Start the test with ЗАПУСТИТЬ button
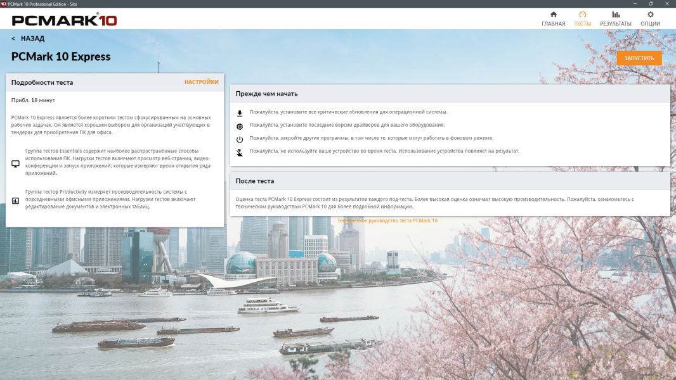Viewport: 676px width, 380px height. click(639, 58)
